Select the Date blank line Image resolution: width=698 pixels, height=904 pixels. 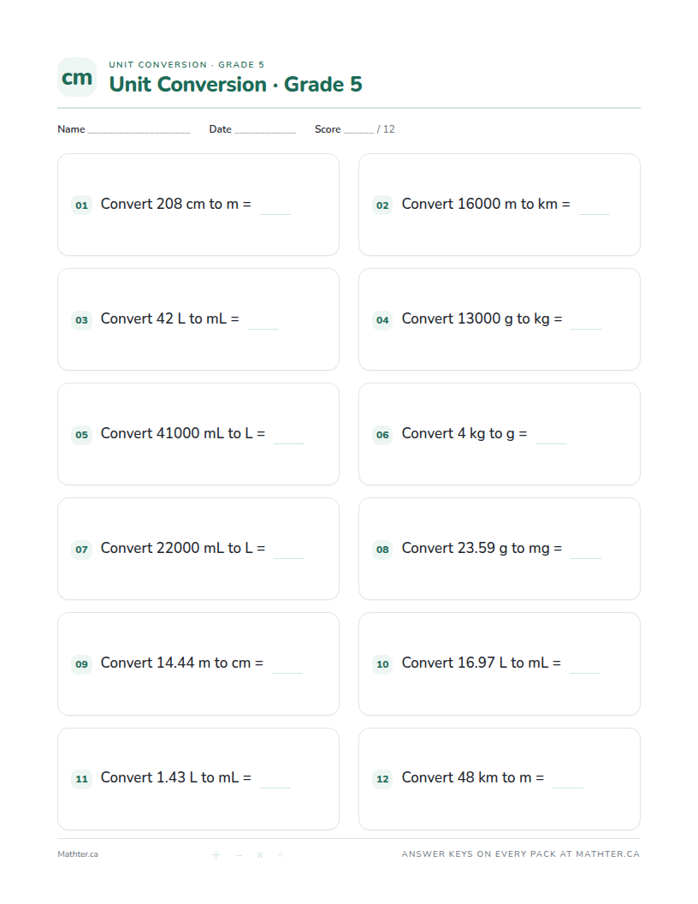(265, 130)
